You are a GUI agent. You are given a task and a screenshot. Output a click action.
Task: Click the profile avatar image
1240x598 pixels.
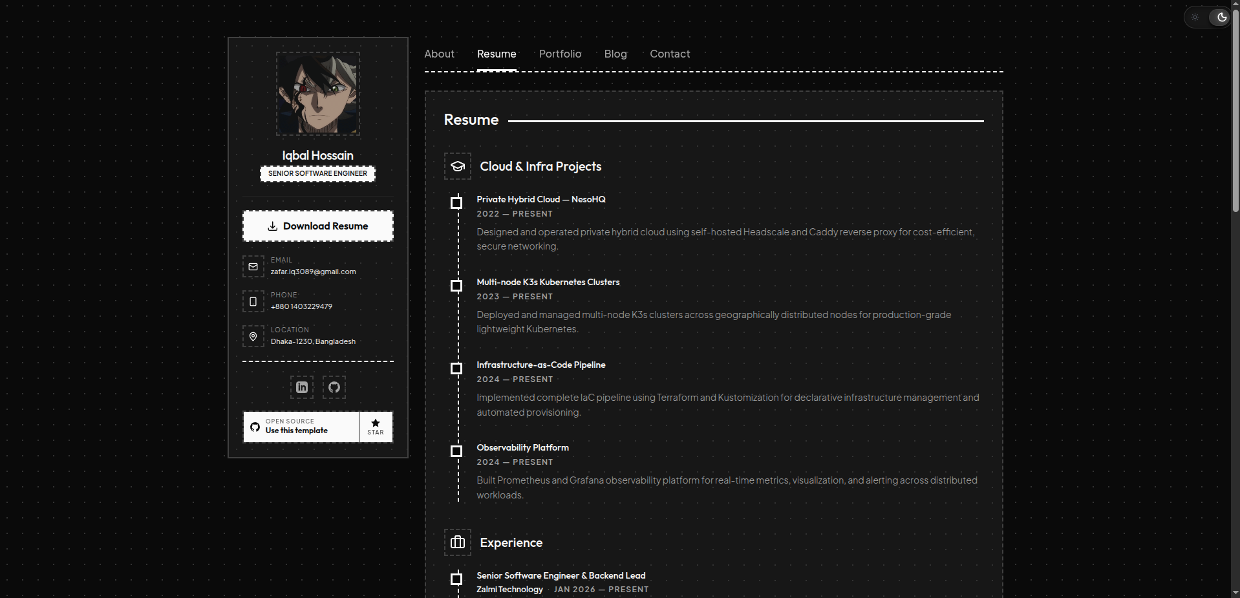(x=318, y=94)
